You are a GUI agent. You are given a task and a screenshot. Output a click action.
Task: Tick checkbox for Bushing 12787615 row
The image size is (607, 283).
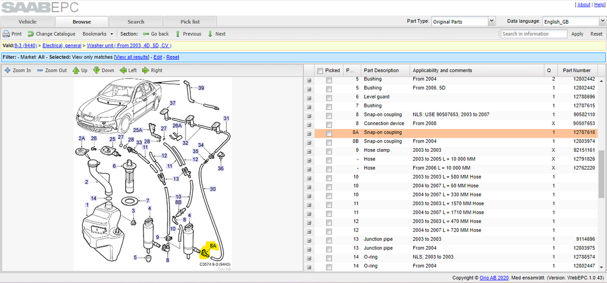pyautogui.click(x=328, y=106)
